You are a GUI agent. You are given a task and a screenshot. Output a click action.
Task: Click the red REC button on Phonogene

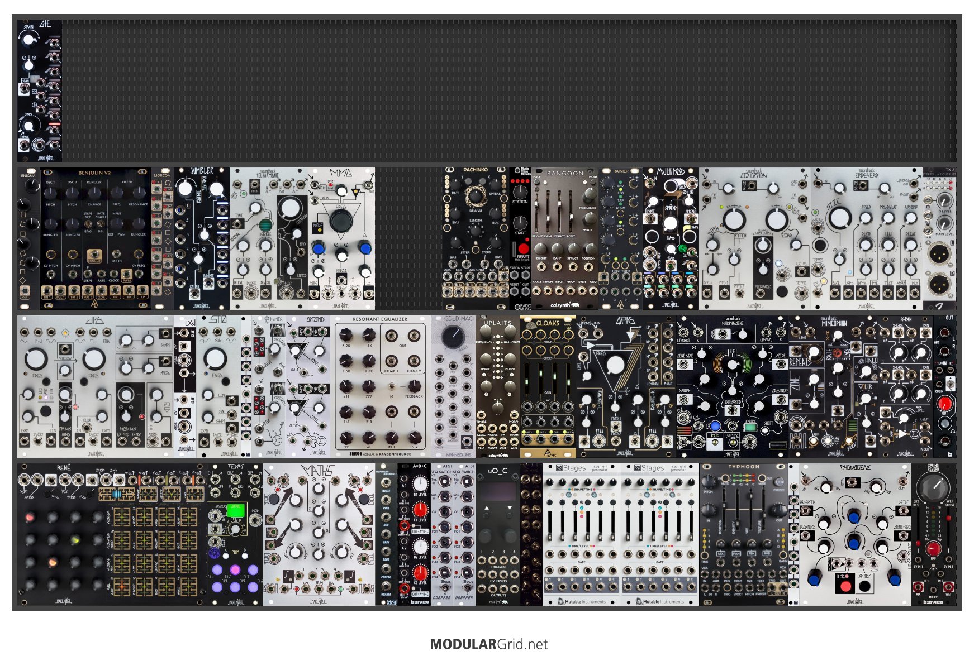845,586
